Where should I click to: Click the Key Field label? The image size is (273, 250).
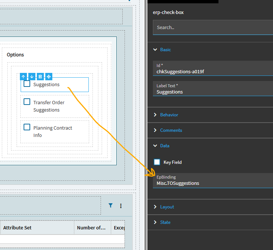(172, 162)
